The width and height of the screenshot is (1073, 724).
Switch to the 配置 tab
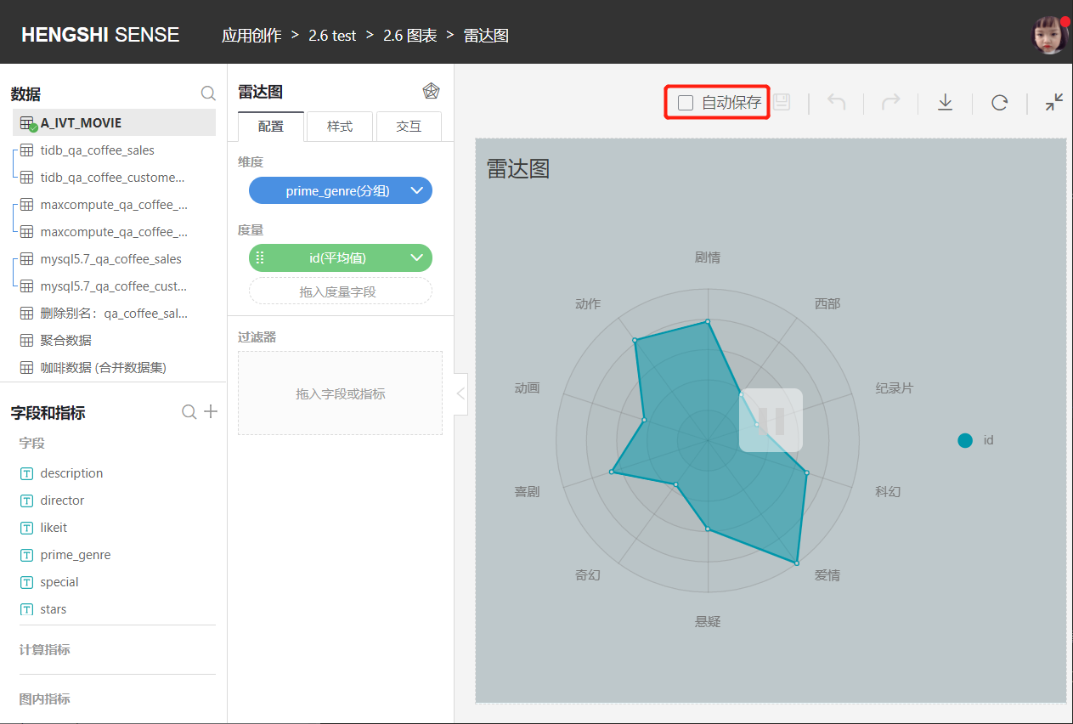pos(271,126)
